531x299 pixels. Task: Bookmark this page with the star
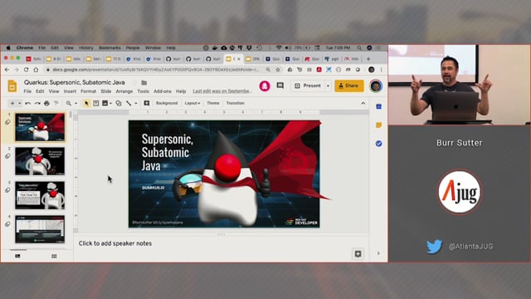278,70
